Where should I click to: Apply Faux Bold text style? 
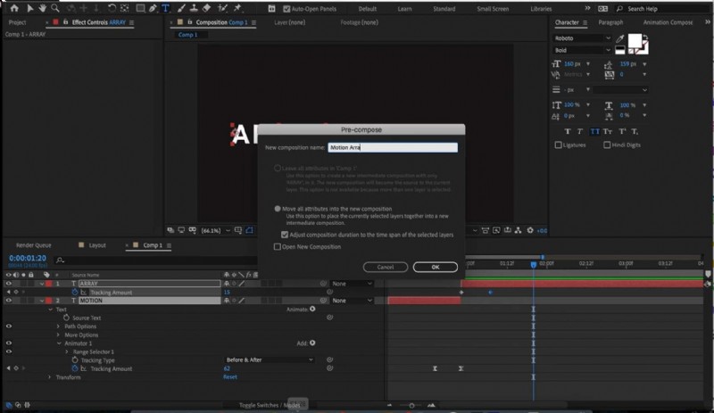[568, 132]
